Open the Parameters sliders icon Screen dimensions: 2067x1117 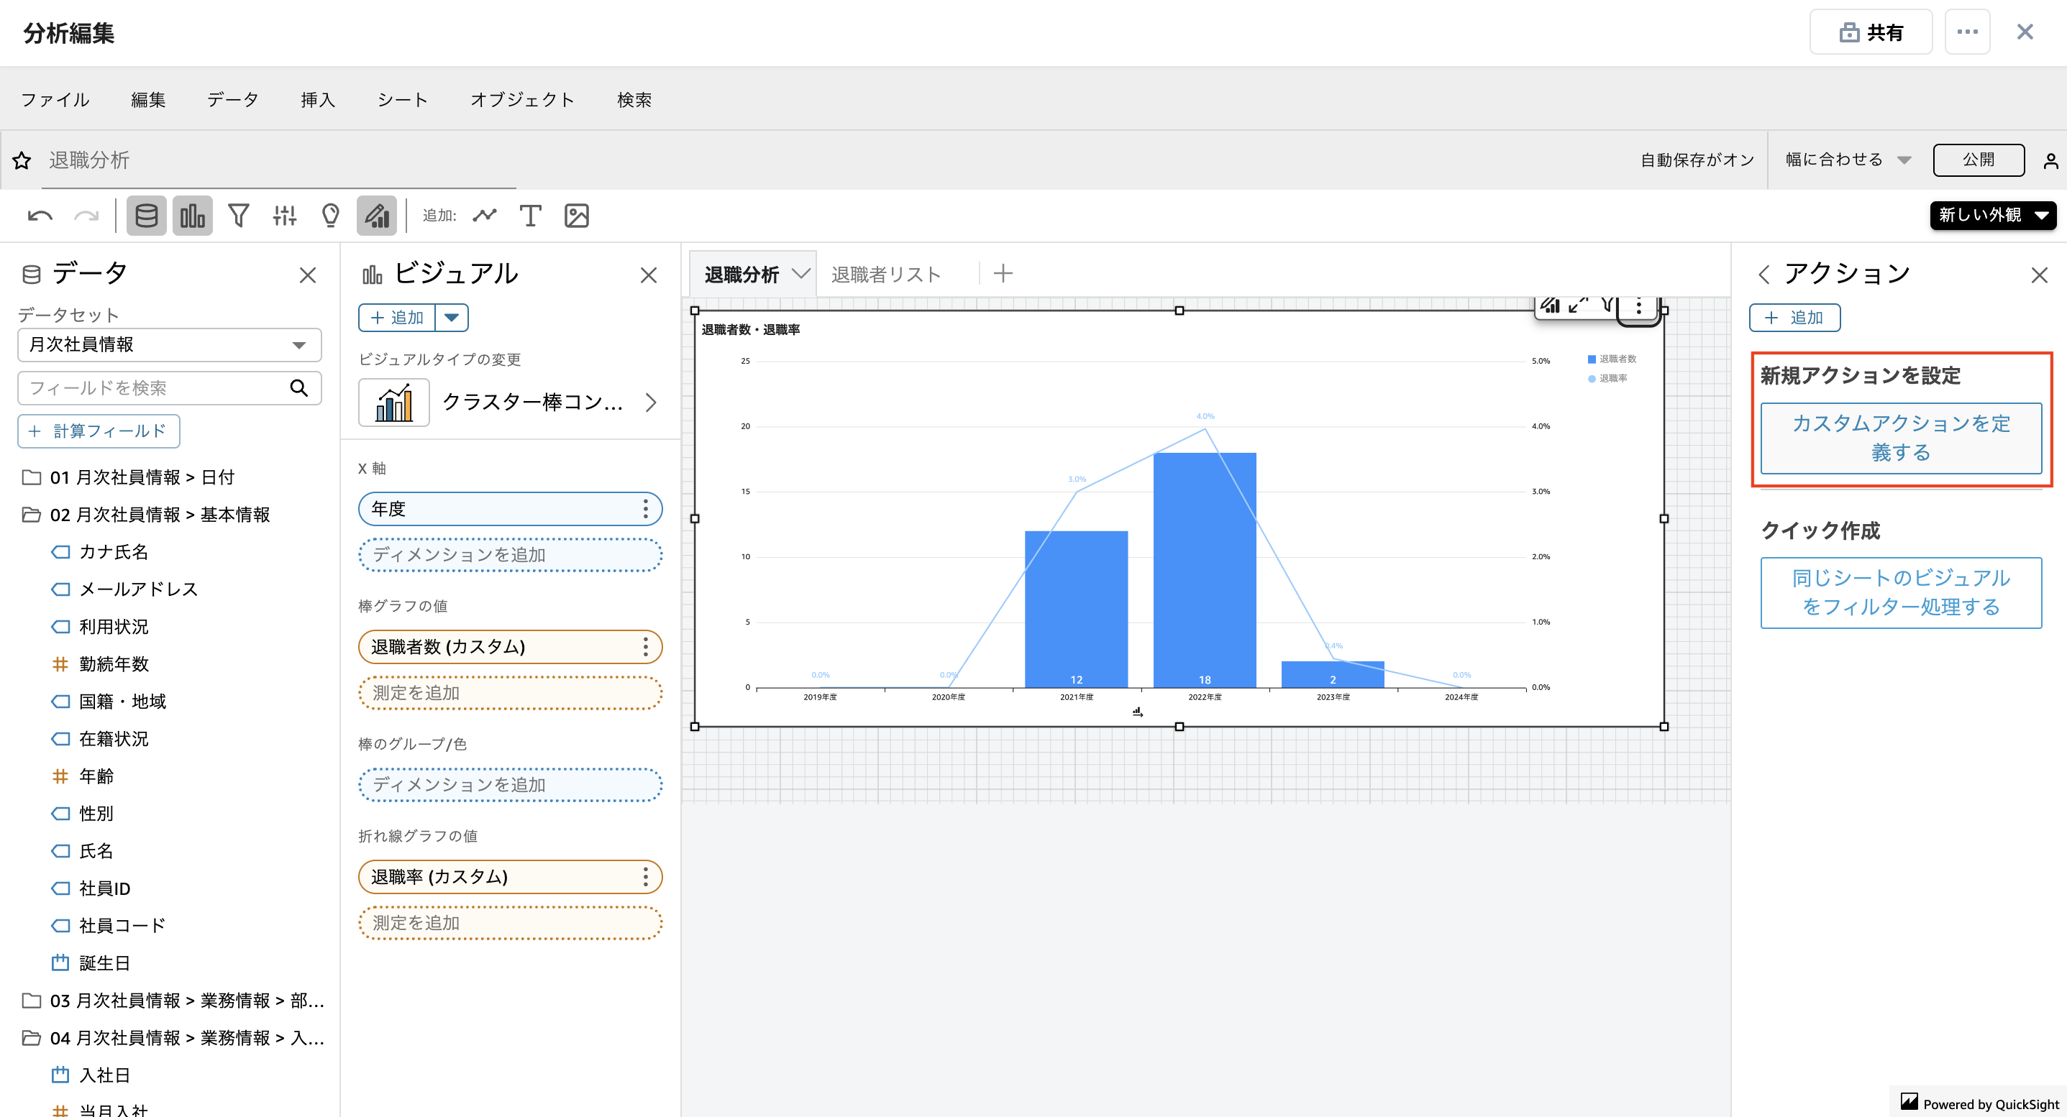284,216
